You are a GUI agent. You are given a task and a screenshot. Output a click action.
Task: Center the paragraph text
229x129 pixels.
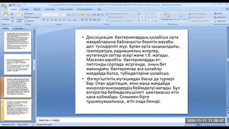86,20
